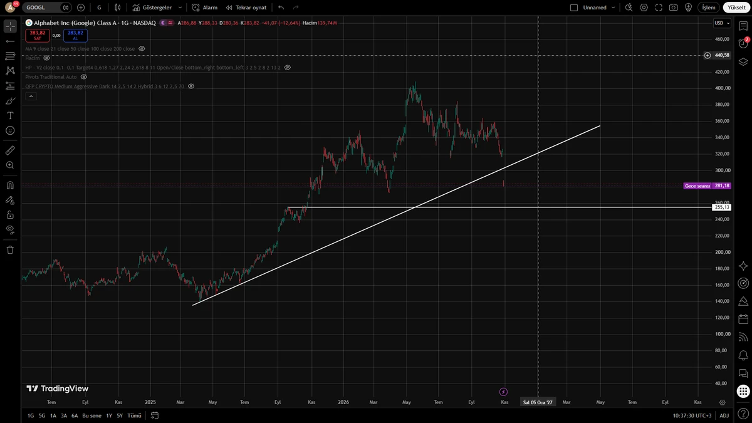Select the 5Y time range
The image size is (752, 423).
(120, 415)
